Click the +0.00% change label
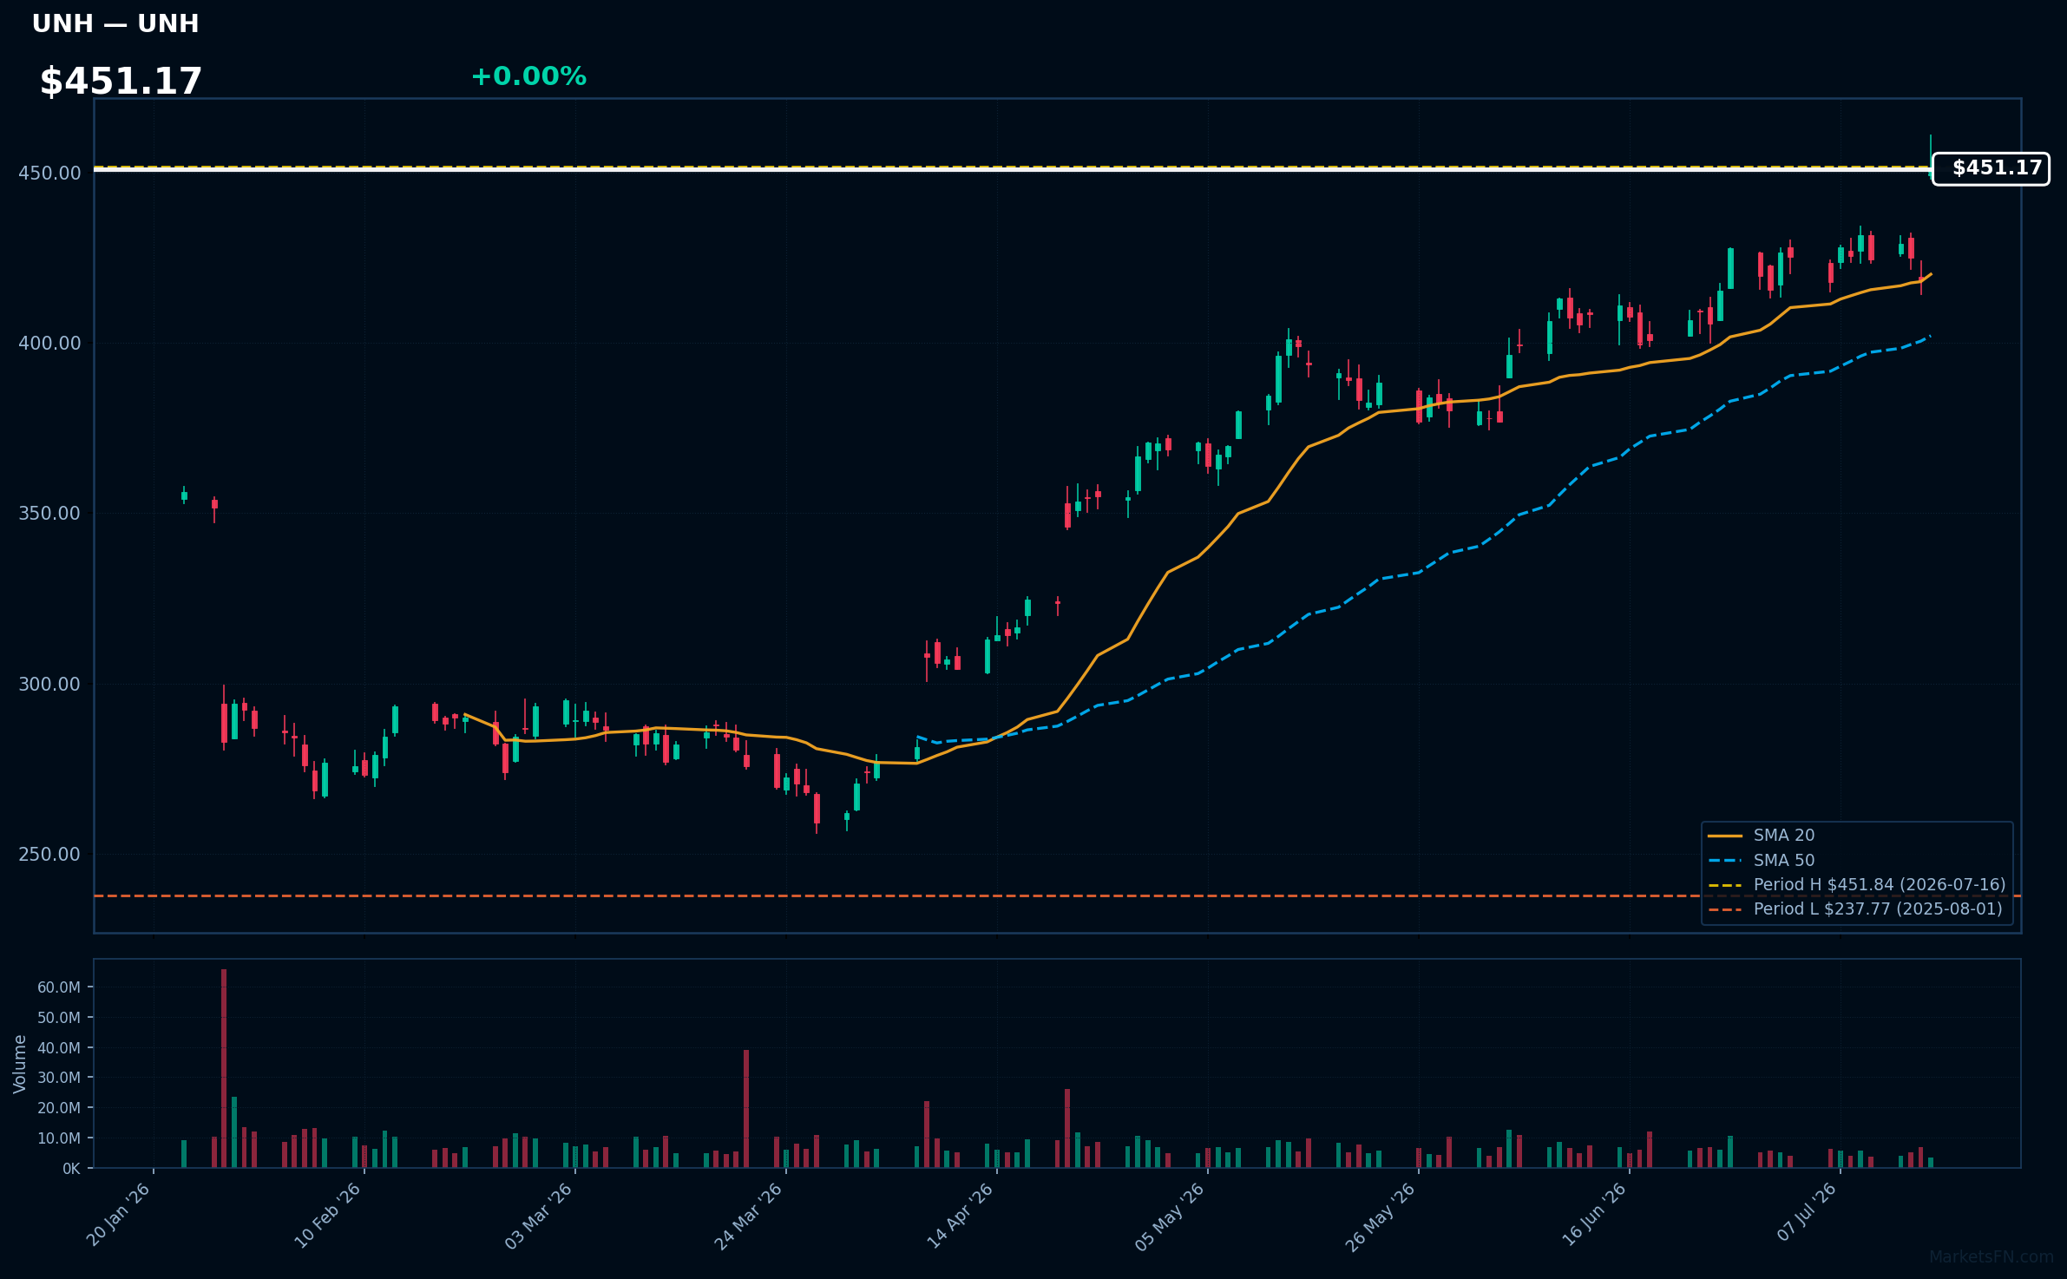Image resolution: width=2067 pixels, height=1279 pixels. pos(528,76)
